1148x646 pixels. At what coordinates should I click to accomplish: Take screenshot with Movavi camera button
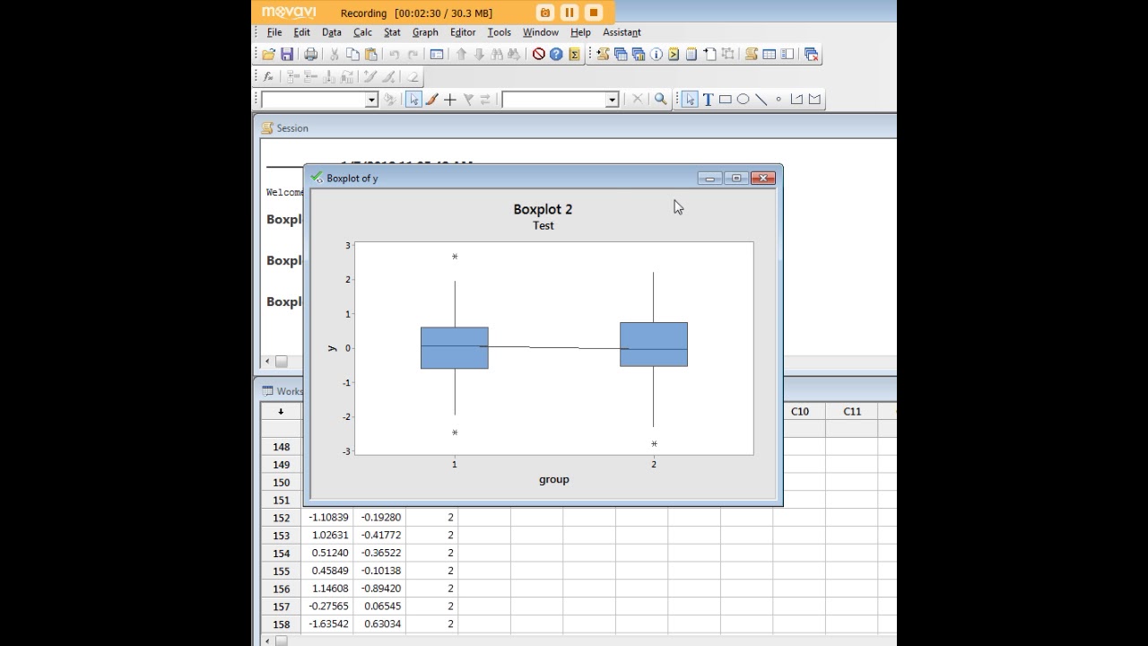pyautogui.click(x=545, y=13)
